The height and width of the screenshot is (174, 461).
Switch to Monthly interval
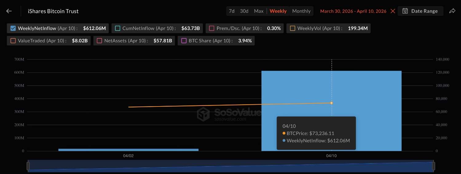(301, 11)
